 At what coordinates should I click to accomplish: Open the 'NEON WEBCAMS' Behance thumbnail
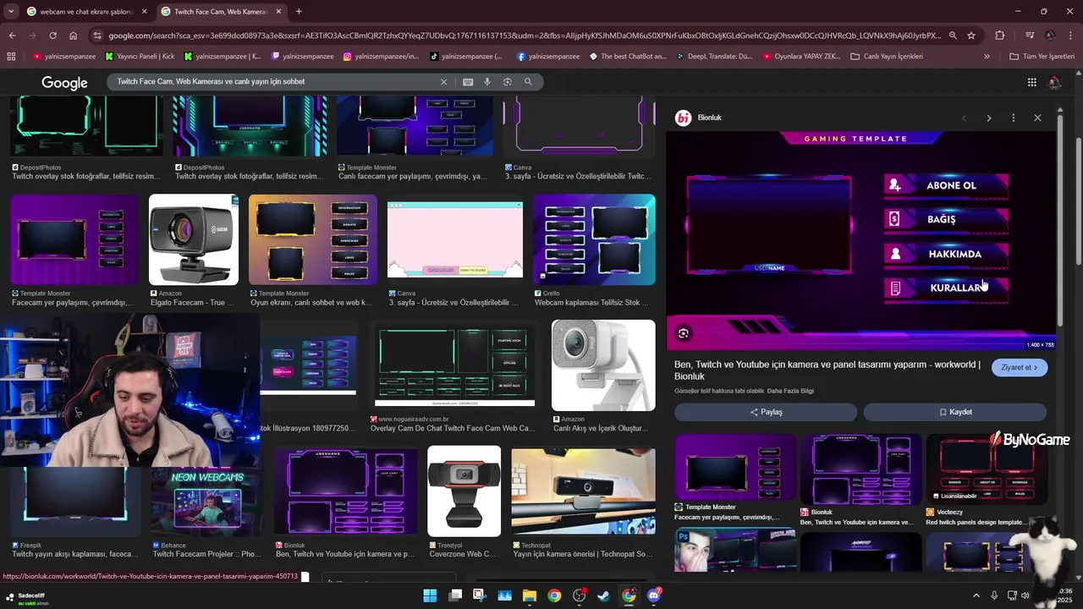click(x=207, y=502)
